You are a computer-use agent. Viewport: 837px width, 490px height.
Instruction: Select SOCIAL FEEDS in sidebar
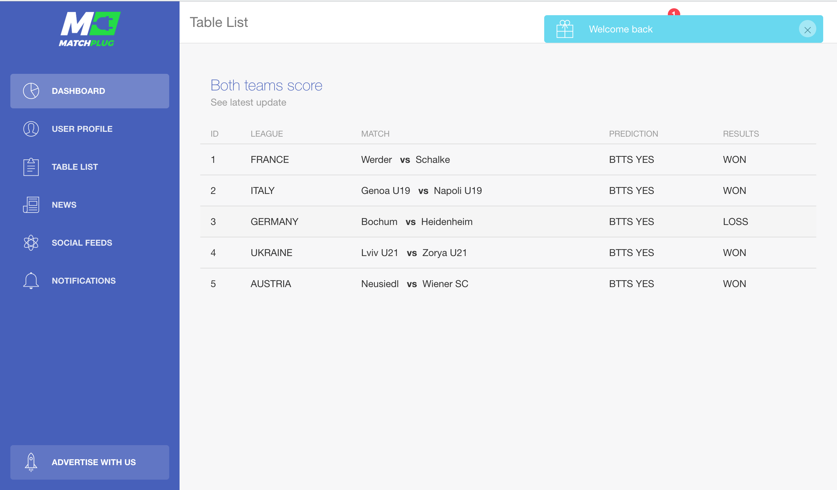coord(82,243)
